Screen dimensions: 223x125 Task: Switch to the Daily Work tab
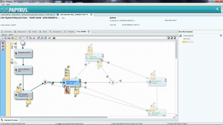click(16, 15)
